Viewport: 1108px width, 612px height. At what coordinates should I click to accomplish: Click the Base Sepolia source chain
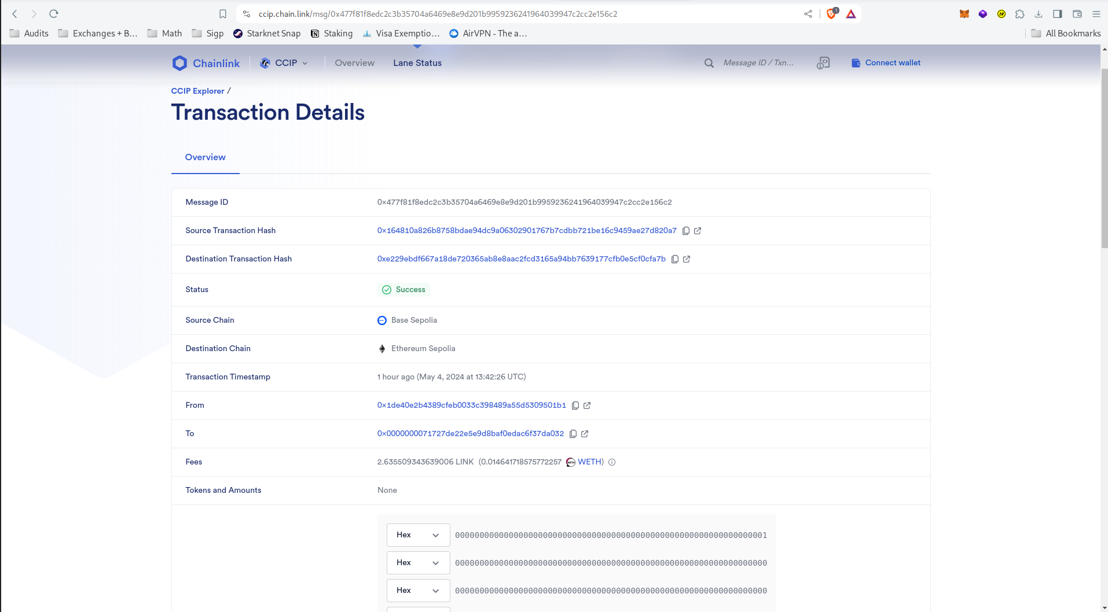(408, 320)
